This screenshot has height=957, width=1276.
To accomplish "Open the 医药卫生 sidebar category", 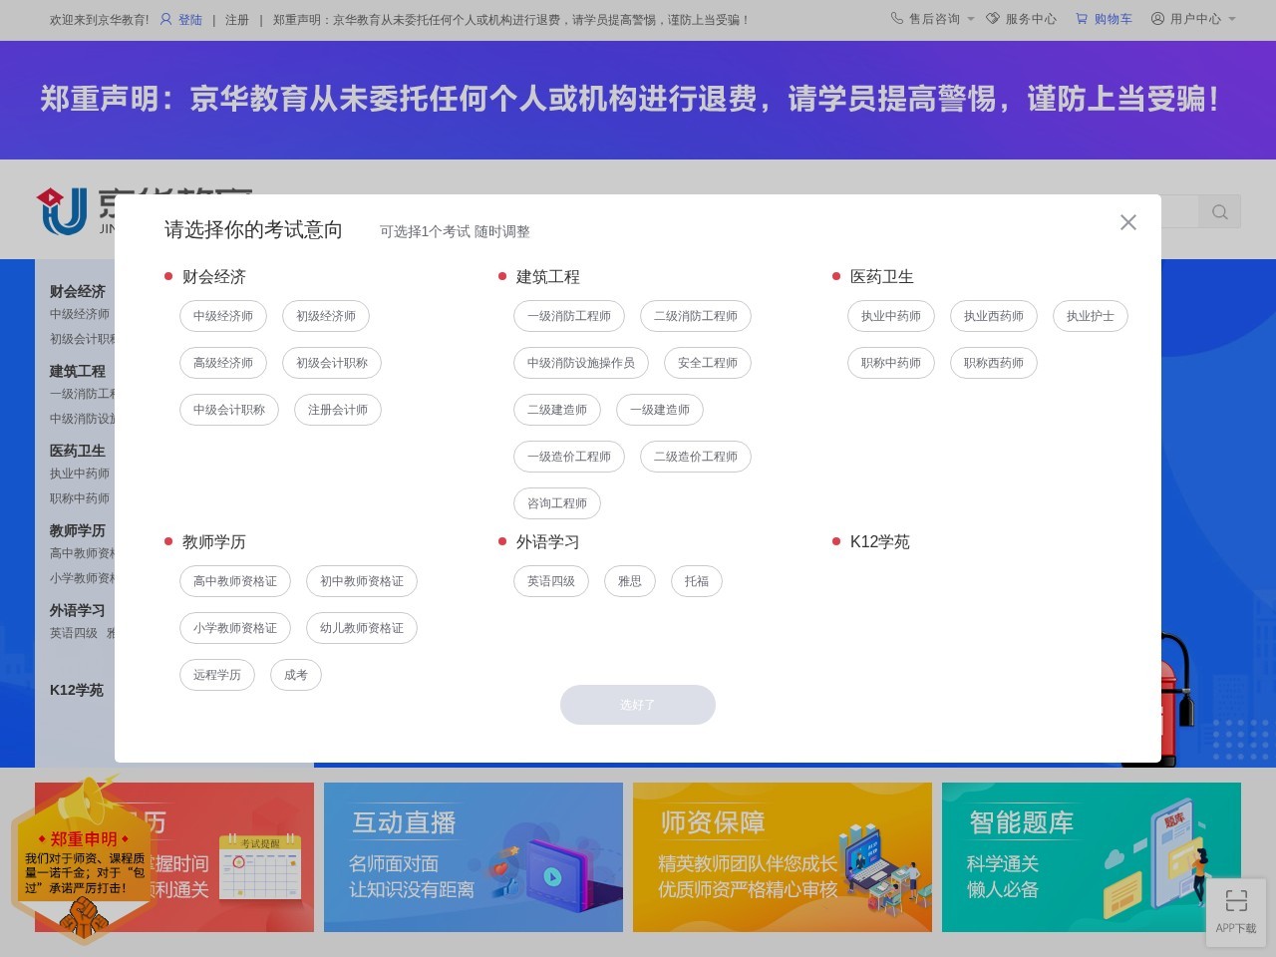I will click(x=77, y=451).
